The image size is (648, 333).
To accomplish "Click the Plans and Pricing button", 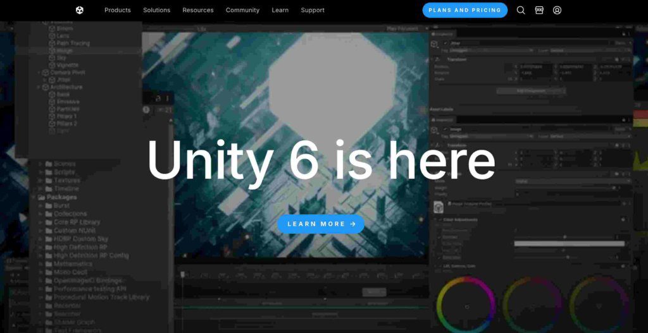I will [x=465, y=10].
